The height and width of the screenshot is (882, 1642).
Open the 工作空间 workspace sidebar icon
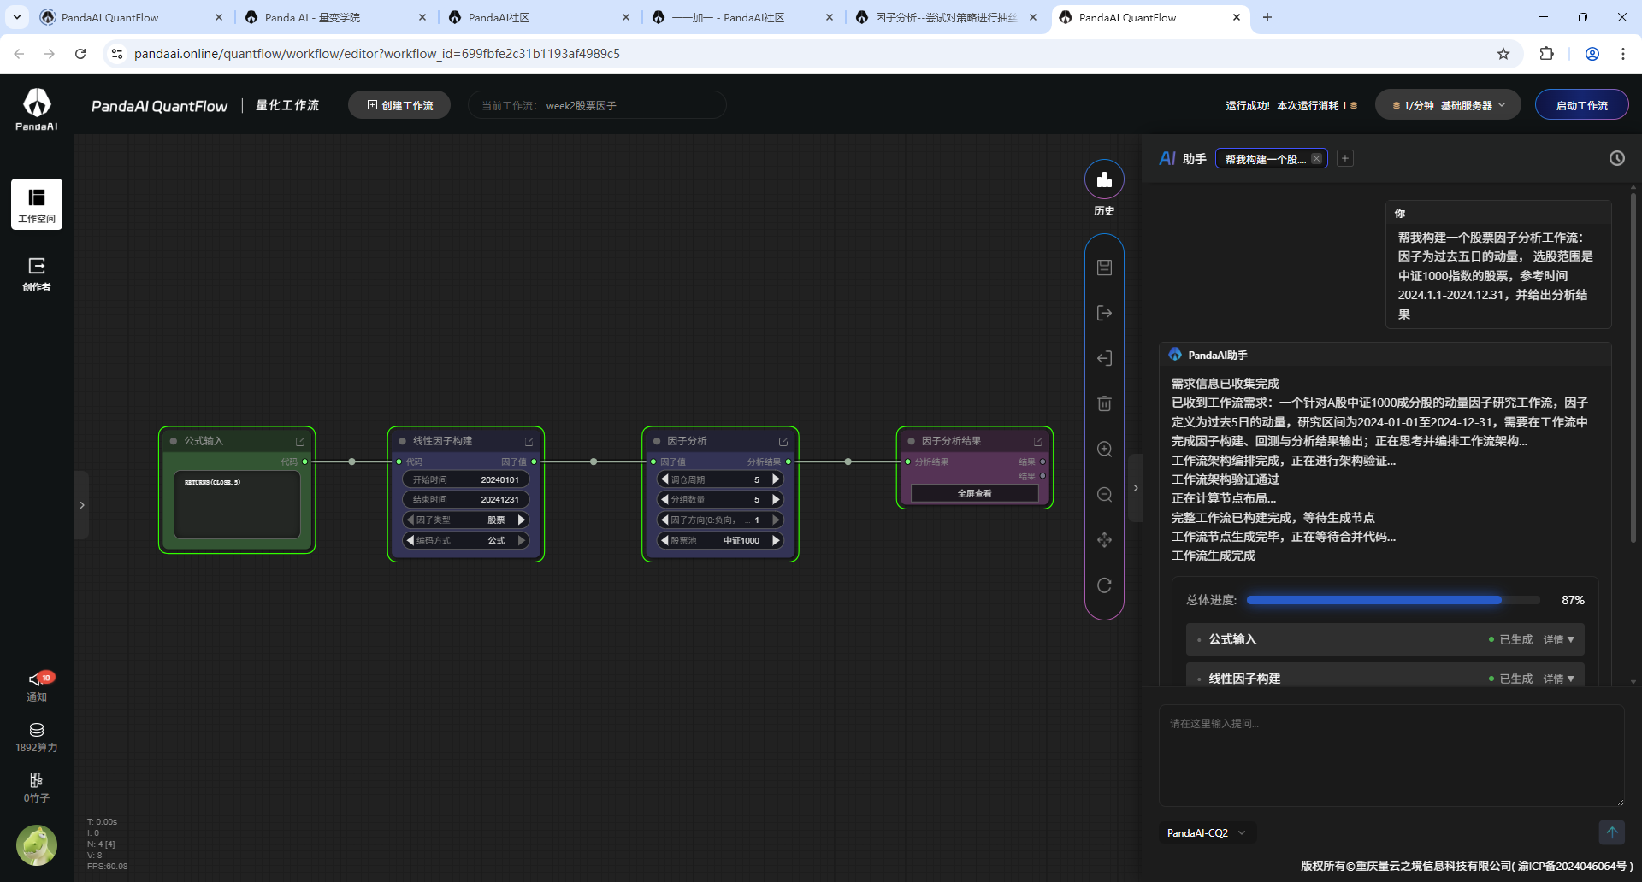click(x=37, y=204)
